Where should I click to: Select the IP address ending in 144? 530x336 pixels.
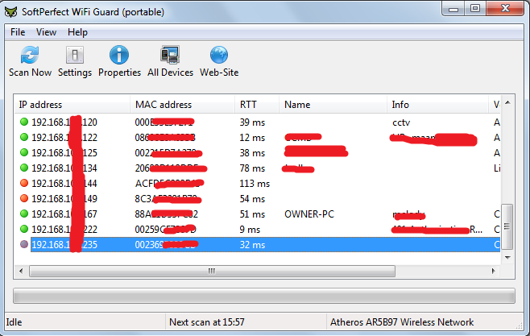(x=64, y=183)
